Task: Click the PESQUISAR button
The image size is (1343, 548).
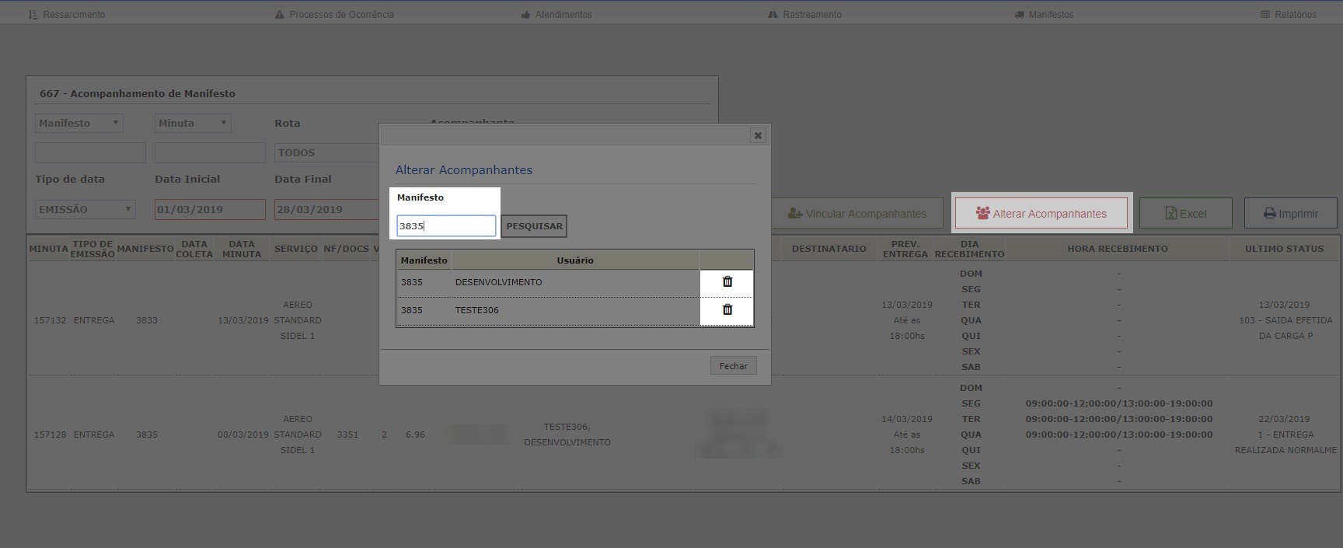Action: (534, 226)
